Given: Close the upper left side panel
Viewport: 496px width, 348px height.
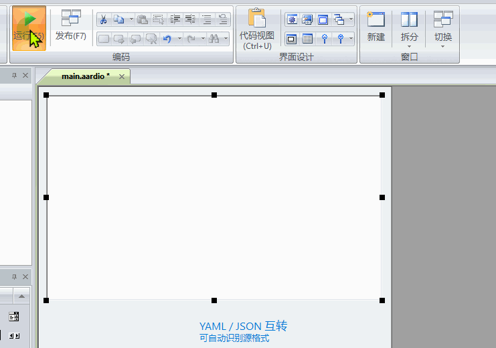Looking at the screenshot, I should [25, 76].
